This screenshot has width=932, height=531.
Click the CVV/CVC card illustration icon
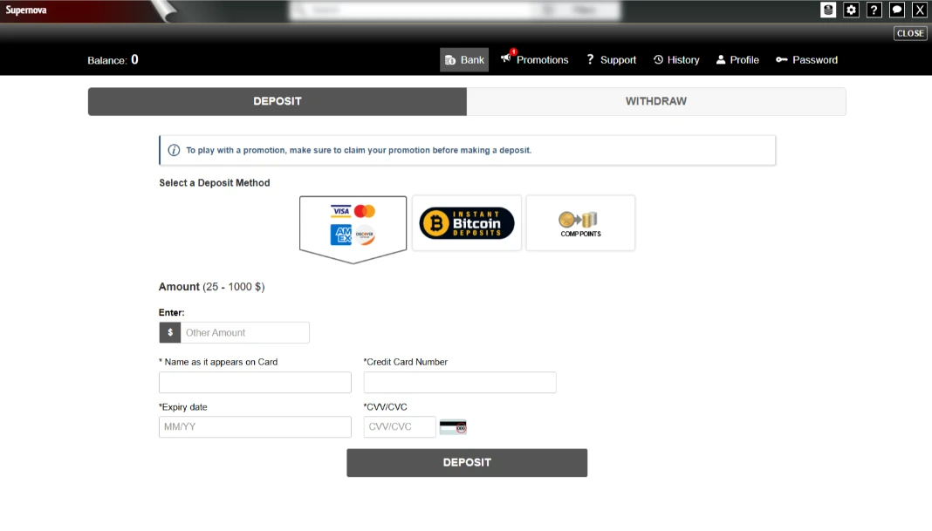[454, 426]
